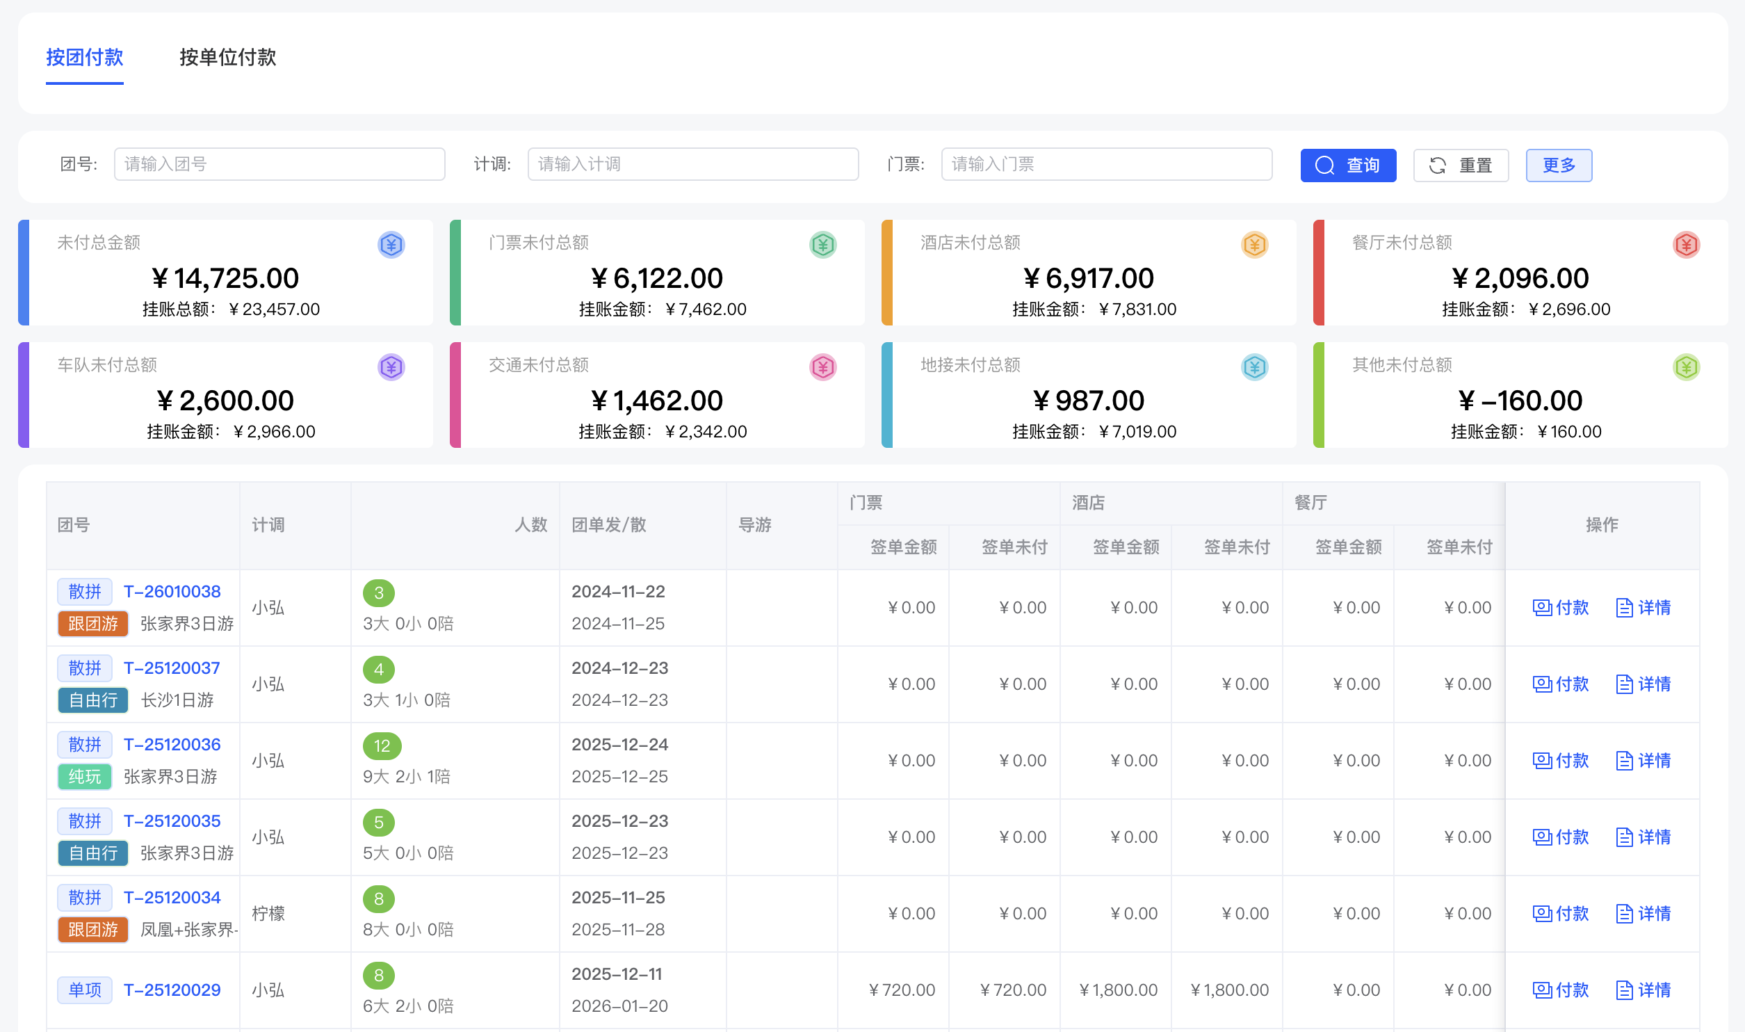This screenshot has width=1745, height=1032.
Task: Open 详情 for group T-25120036
Action: pos(1643,761)
